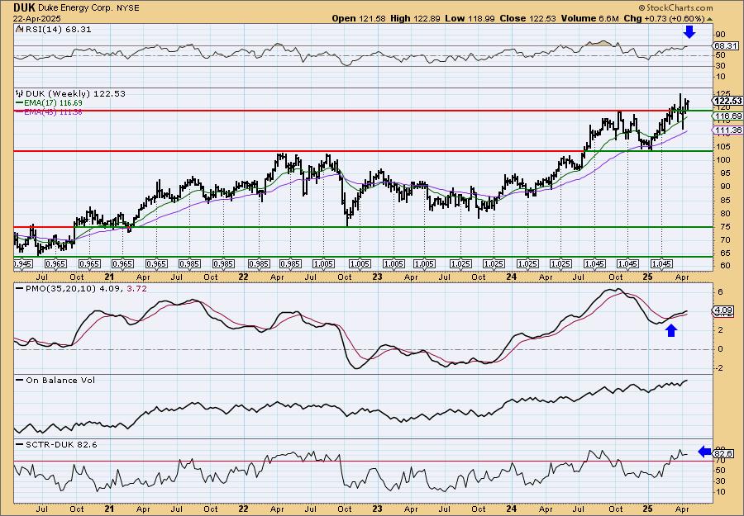Click the green line swatch beside EMA(17)
744x516 pixels.
19,103
